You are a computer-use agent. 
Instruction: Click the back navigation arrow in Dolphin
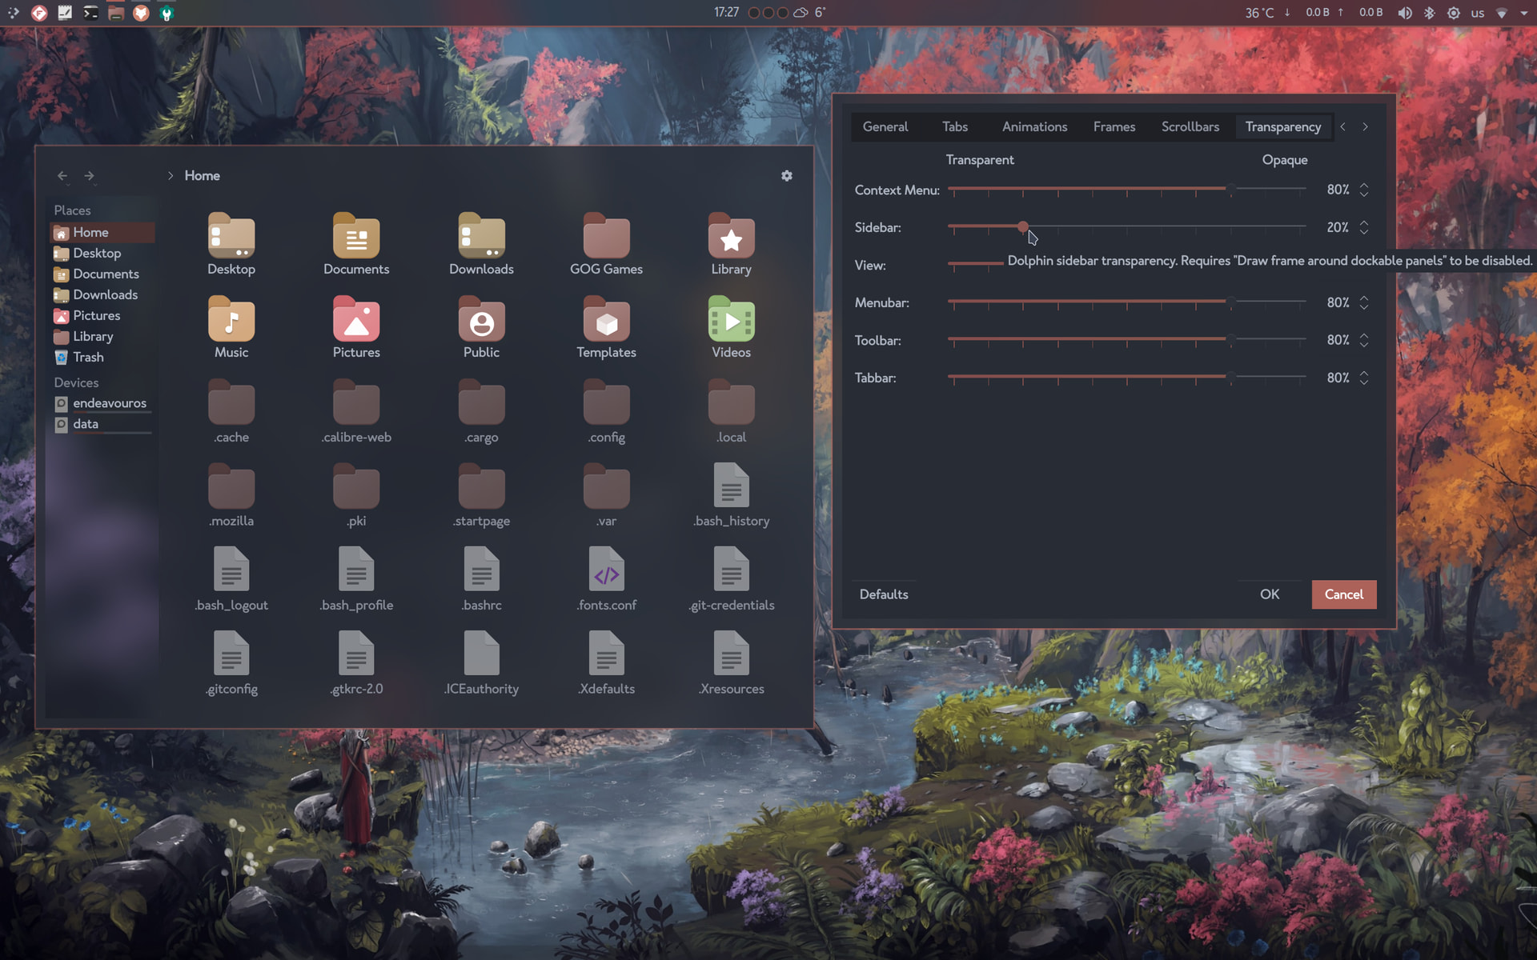[x=62, y=176]
